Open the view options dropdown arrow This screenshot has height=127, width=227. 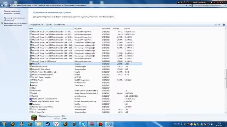click(x=219, y=25)
